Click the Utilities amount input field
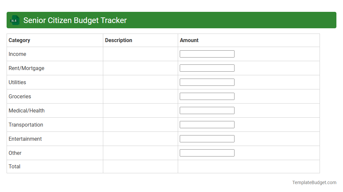Screen dimensions: 343x192 (x=207, y=82)
